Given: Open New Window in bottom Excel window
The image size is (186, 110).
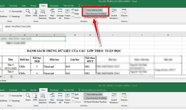Looking at the screenshot, I should [52, 98].
